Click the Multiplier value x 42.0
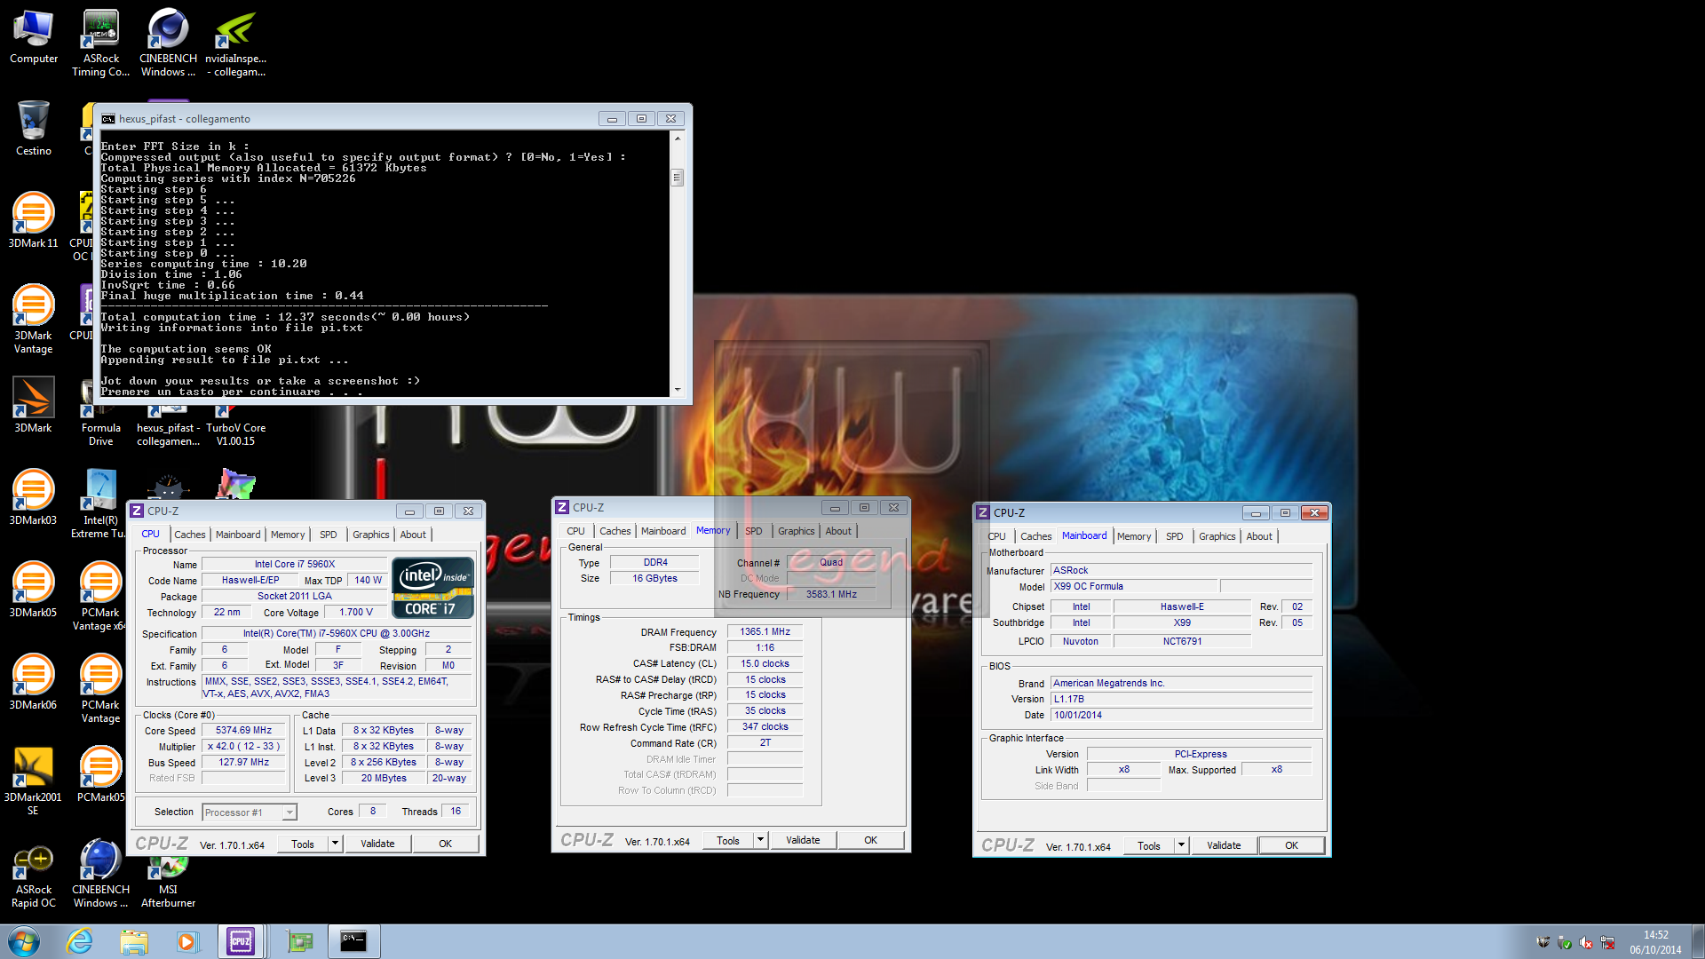 (x=243, y=746)
